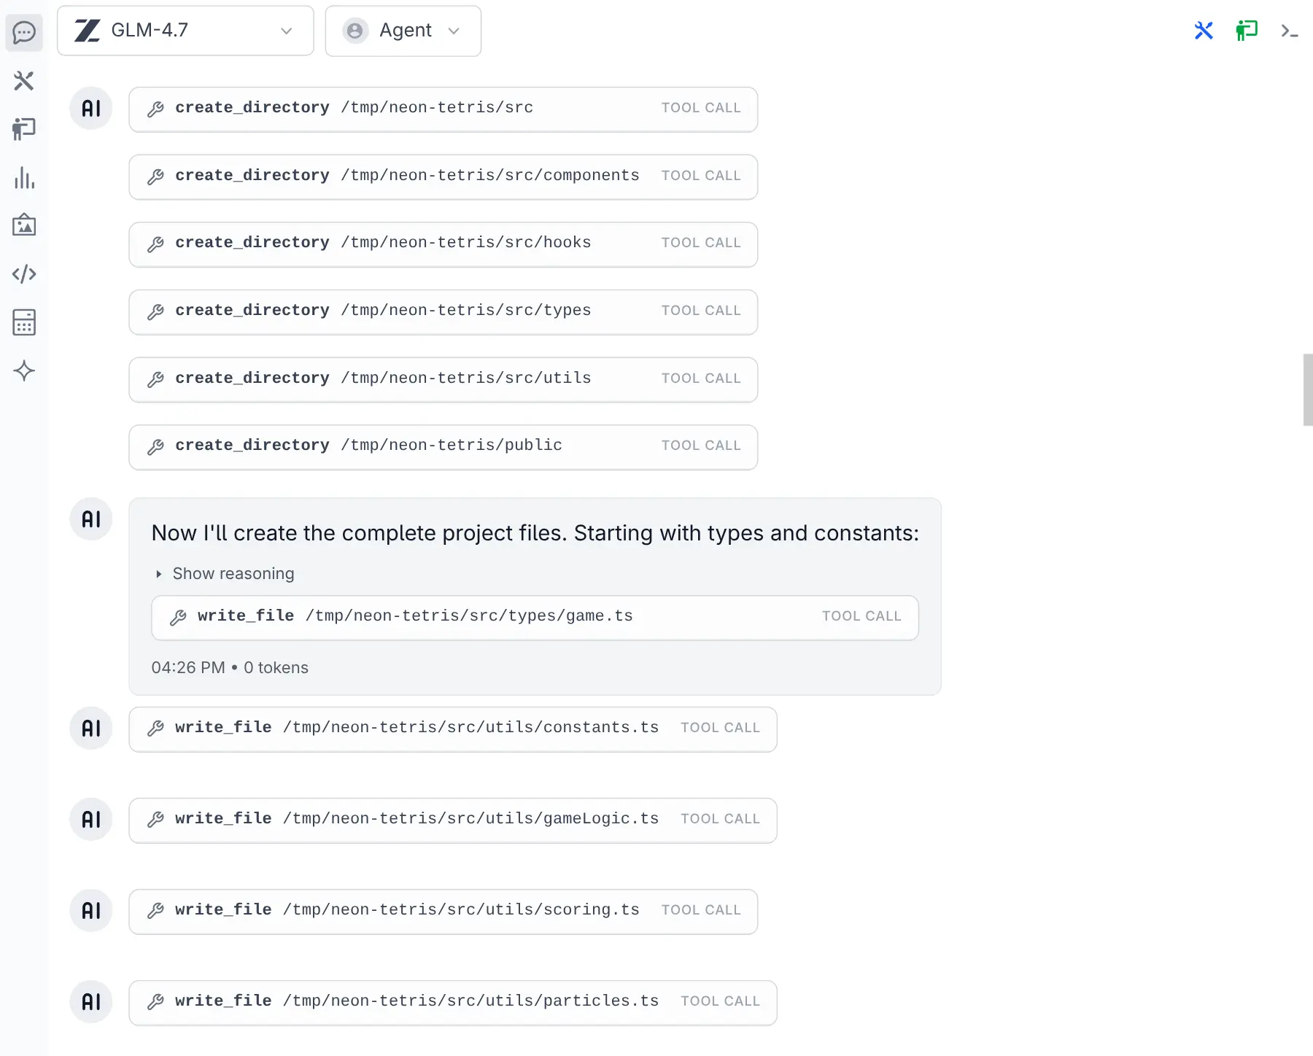Open the crossed tools icon in sidebar
The width and height of the screenshot is (1313, 1056).
point(24,81)
